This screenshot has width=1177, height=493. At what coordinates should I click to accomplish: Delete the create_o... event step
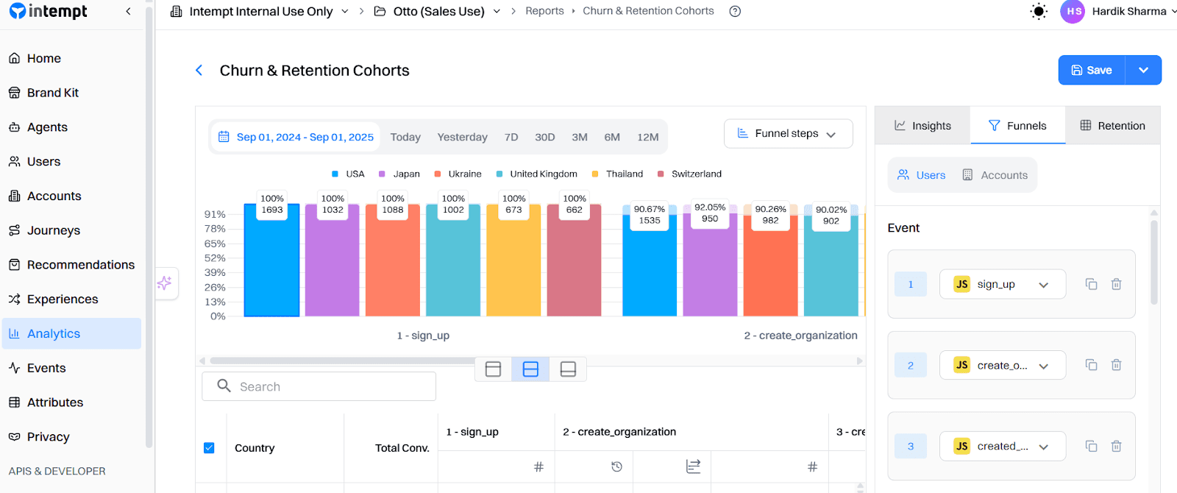1116,365
